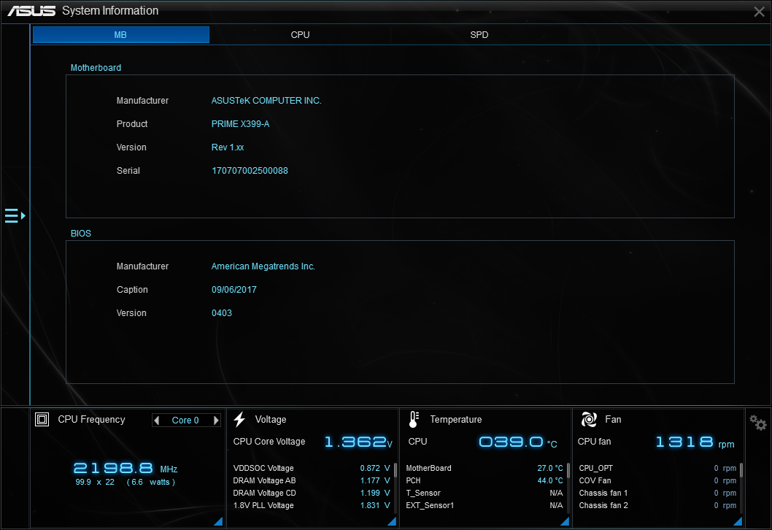Click 1.8V PLL Voltage row
Image resolution: width=772 pixels, height=530 pixels.
click(x=312, y=505)
